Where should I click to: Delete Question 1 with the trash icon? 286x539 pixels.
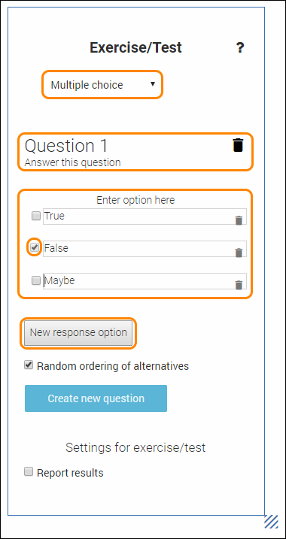point(238,145)
